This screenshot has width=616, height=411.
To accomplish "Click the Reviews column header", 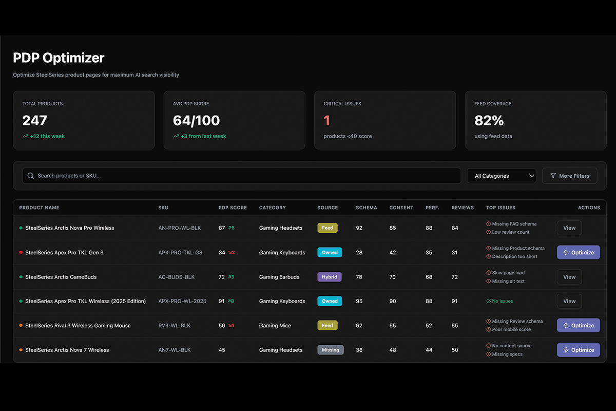I will click(x=463, y=208).
